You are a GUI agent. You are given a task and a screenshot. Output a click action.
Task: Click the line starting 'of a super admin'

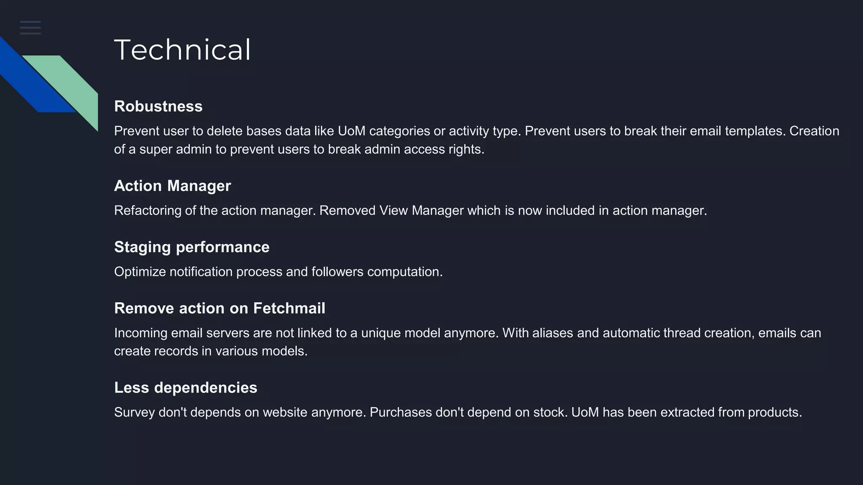pyautogui.click(x=299, y=149)
